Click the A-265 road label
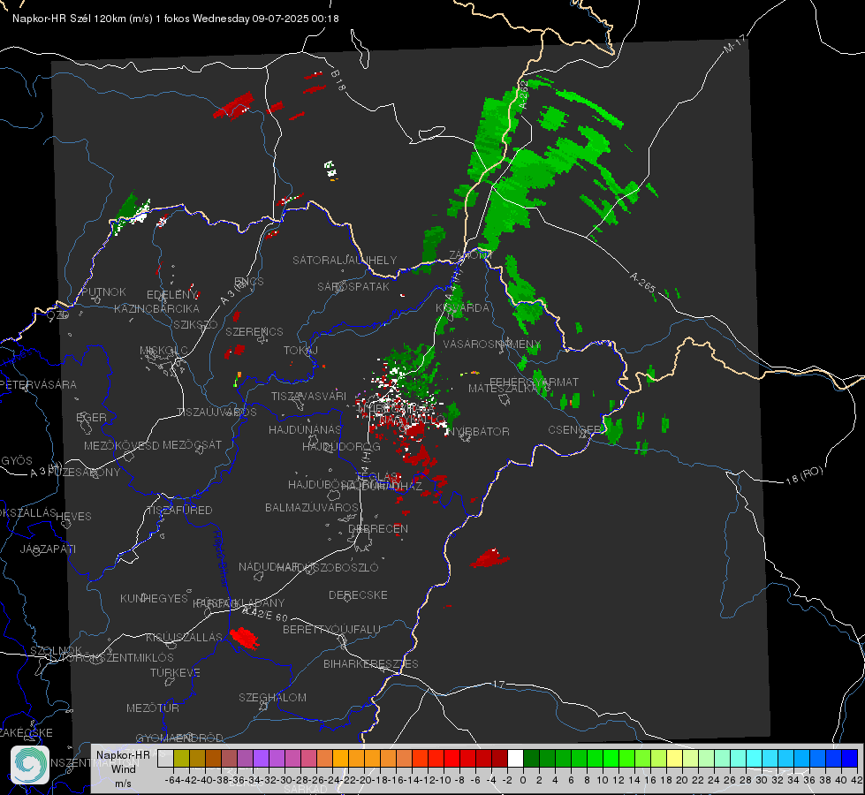865x795 pixels. coord(642,282)
